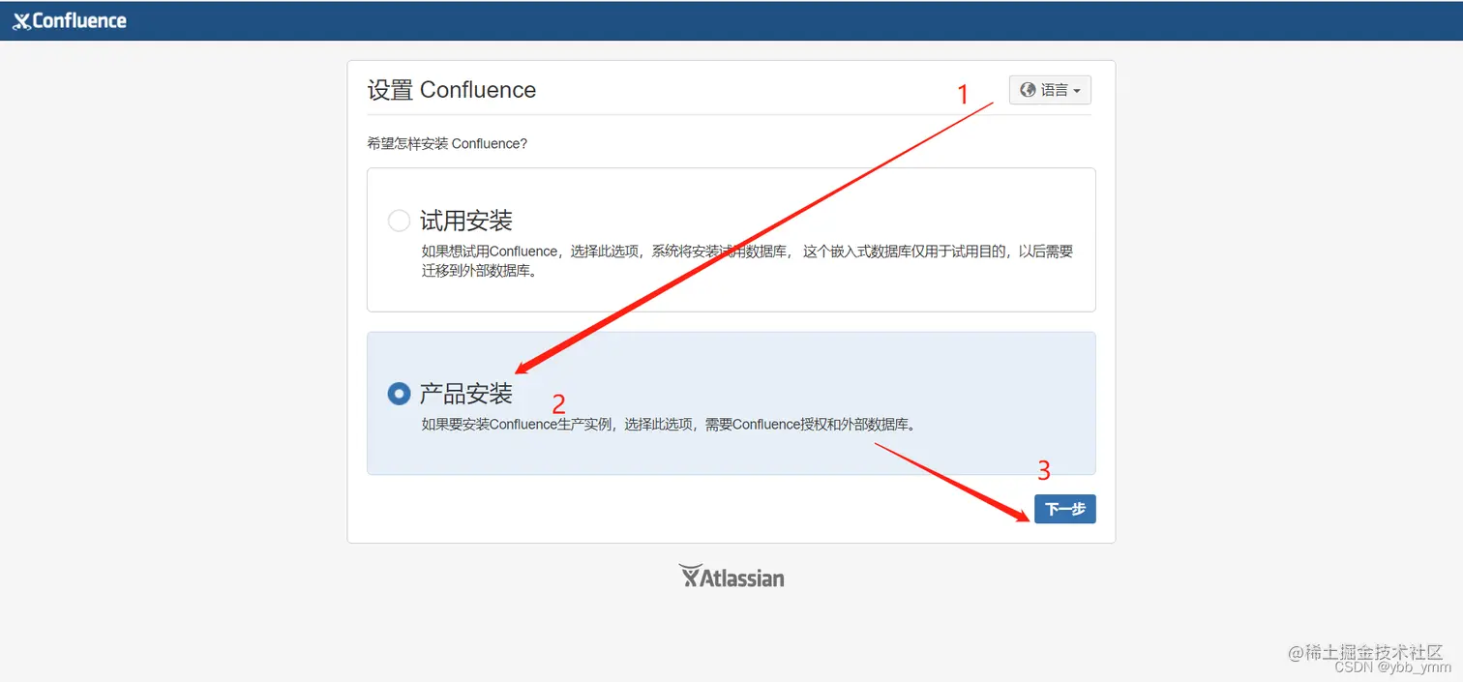
Task: Open the 语言 language dropdown
Action: [x=1050, y=90]
